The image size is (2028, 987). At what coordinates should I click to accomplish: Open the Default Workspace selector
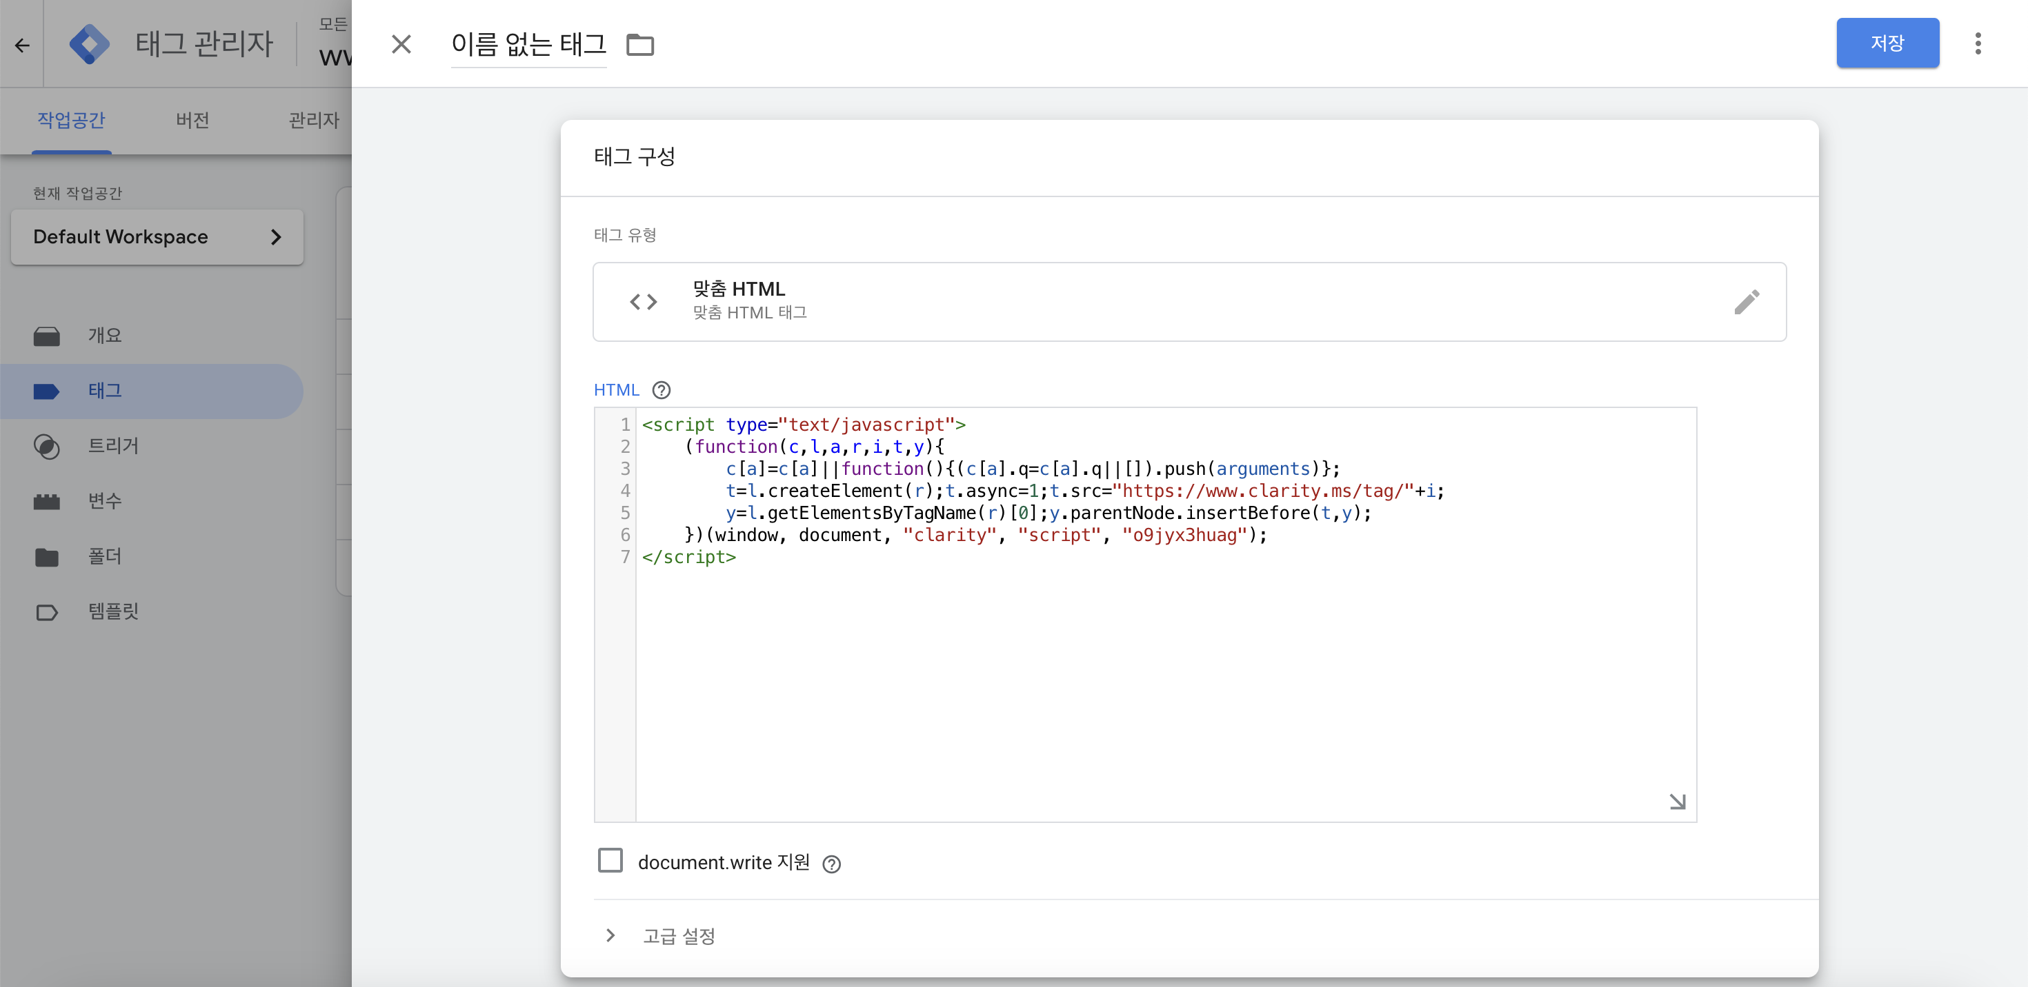[157, 236]
